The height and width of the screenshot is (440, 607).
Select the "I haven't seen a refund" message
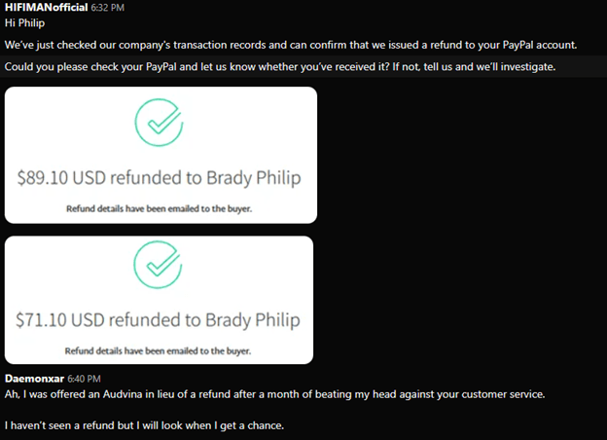coord(145,427)
